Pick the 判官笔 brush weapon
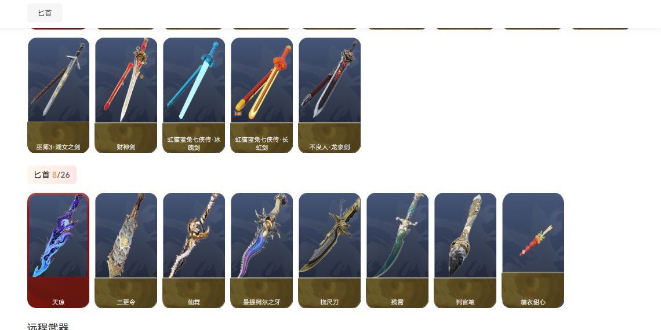The width and height of the screenshot is (661, 330). coord(466,251)
